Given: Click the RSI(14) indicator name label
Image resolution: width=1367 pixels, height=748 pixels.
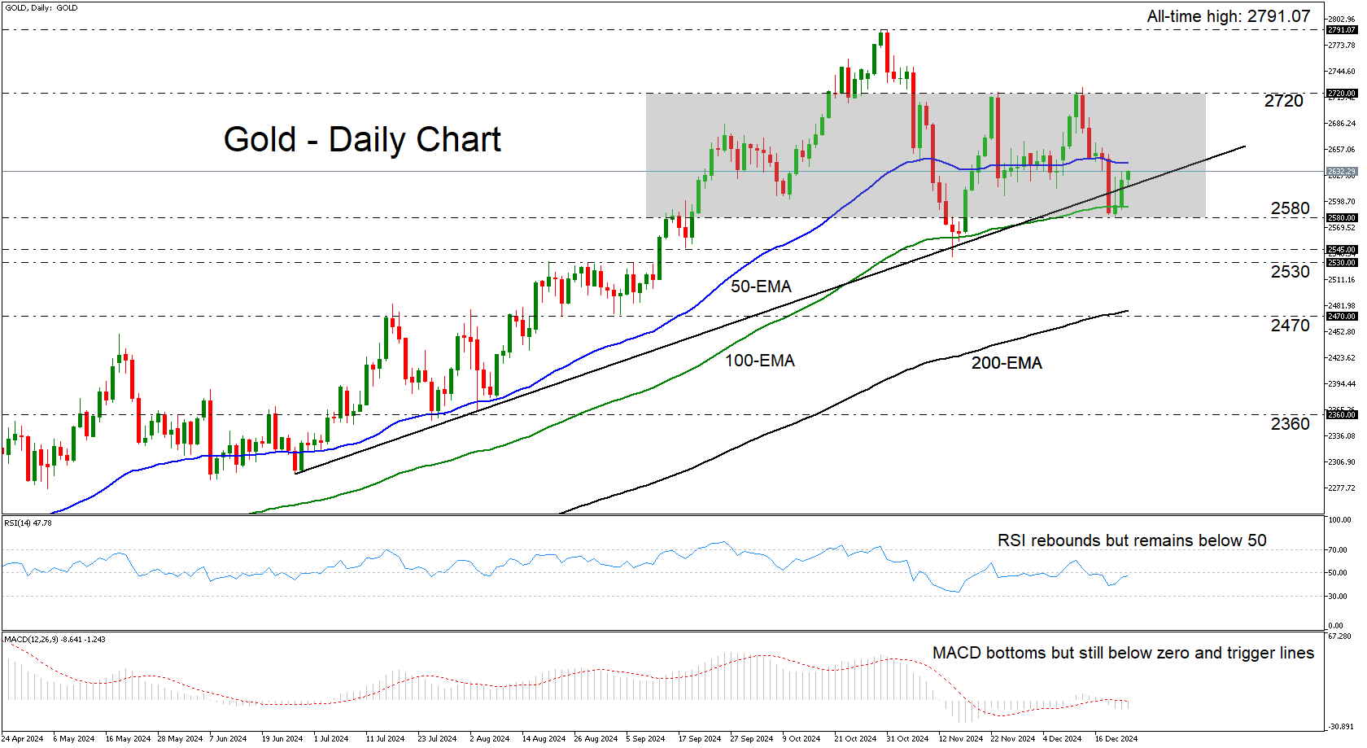Looking at the screenshot, I should pyautogui.click(x=28, y=523).
